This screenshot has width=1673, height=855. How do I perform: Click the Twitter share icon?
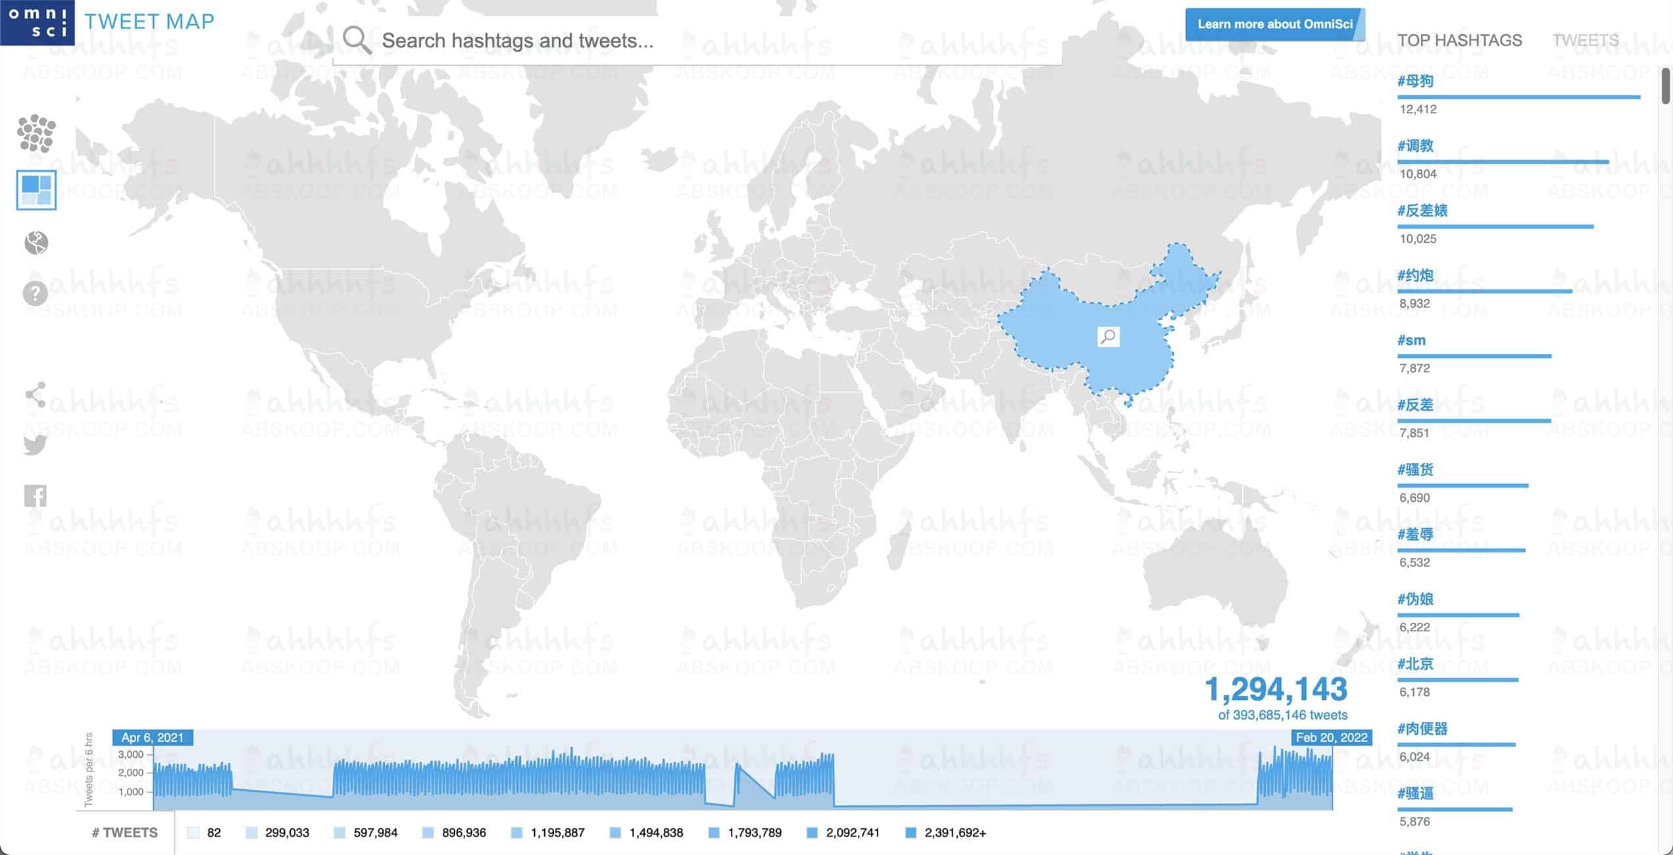[35, 445]
